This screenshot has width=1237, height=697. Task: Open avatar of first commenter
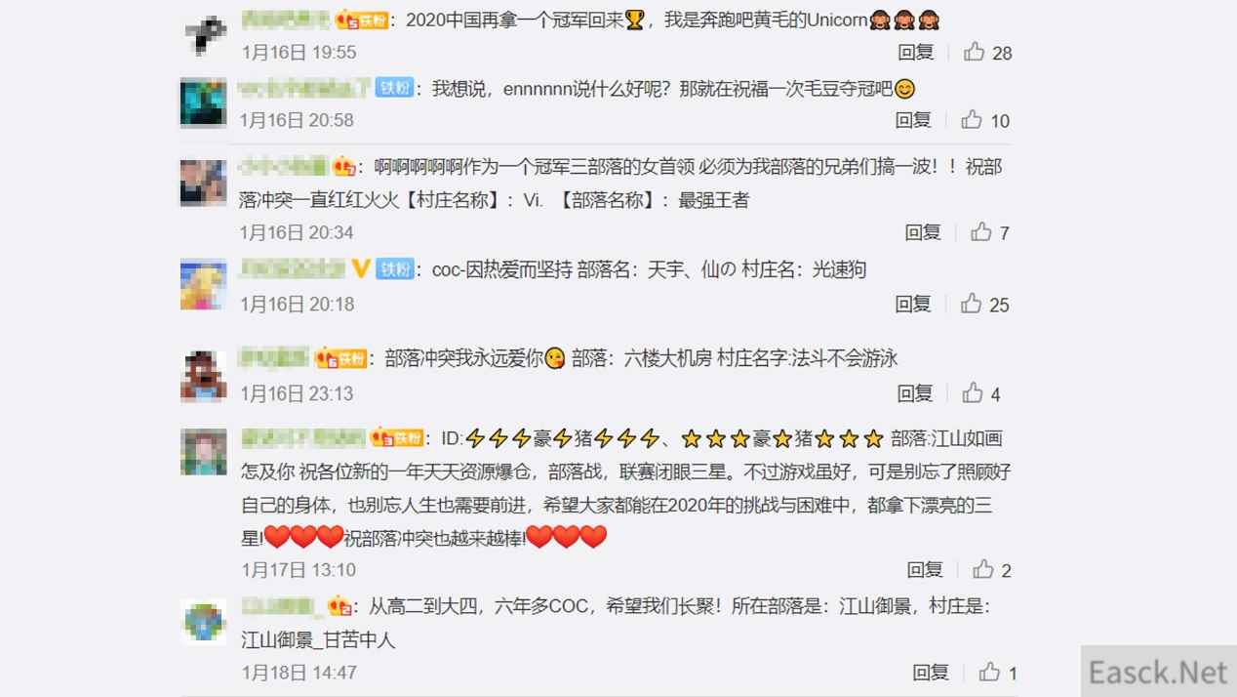(x=205, y=34)
